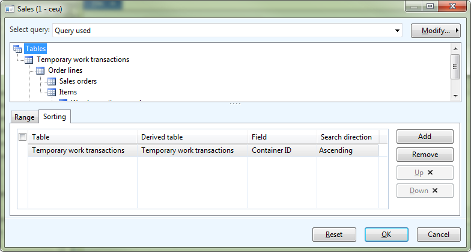Viewport: 471px width, 252px height.
Task: Toggle the select-all checkbox in grid header
Action: pyautogui.click(x=23, y=137)
